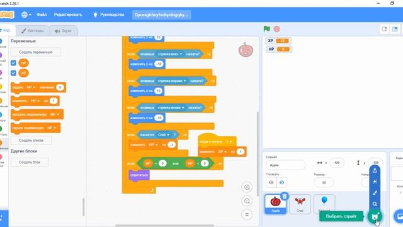Select the Apple sprite thumbnail

275,204
